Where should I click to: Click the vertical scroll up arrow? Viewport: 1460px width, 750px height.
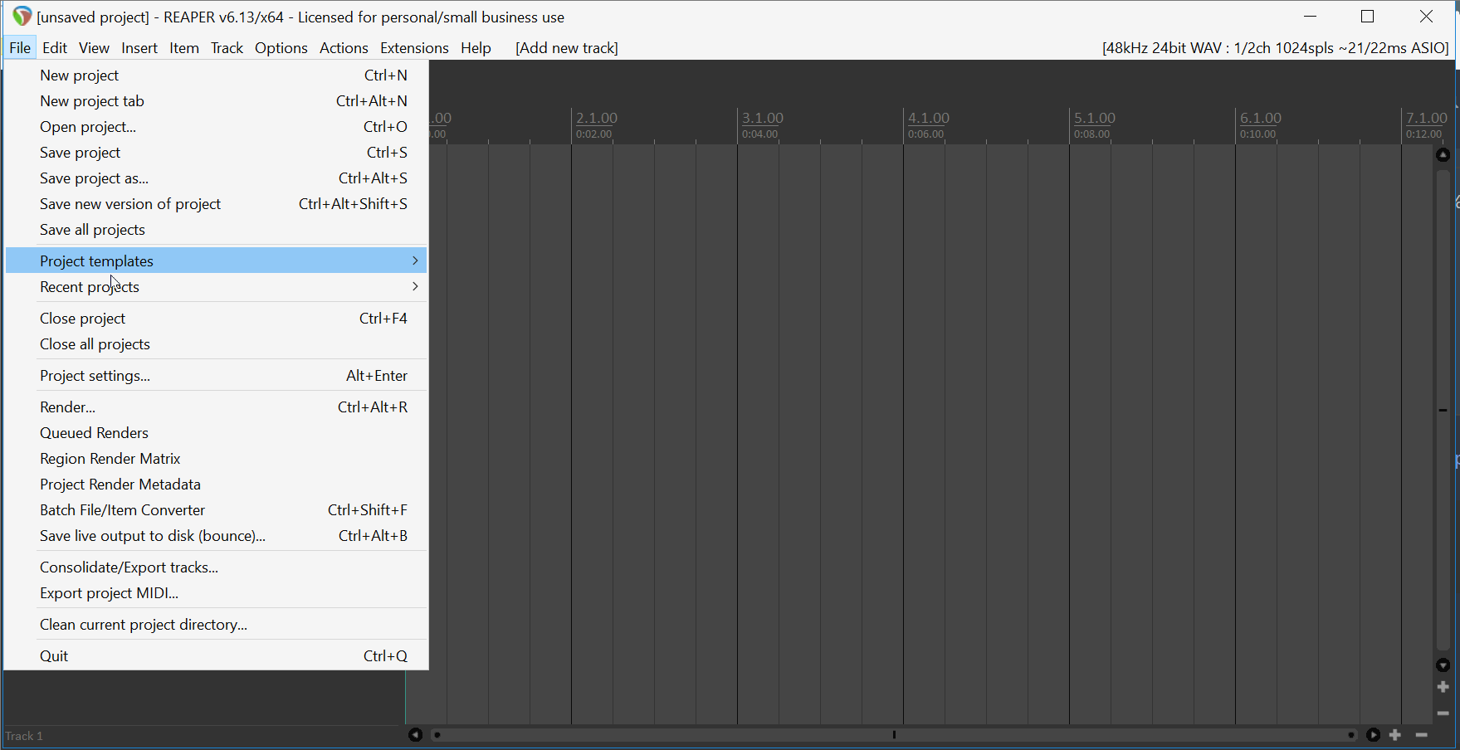1443,154
